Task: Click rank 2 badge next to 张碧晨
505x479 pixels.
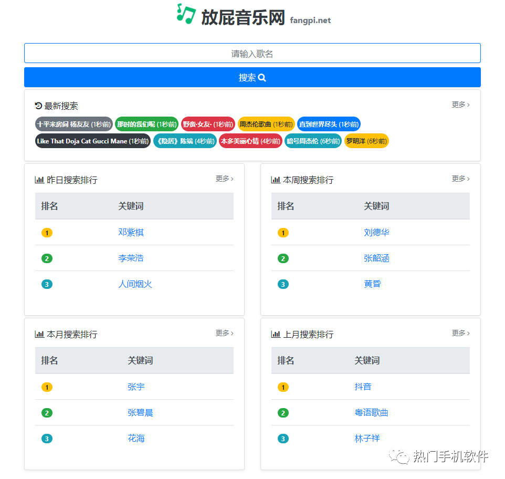Action: (47, 413)
